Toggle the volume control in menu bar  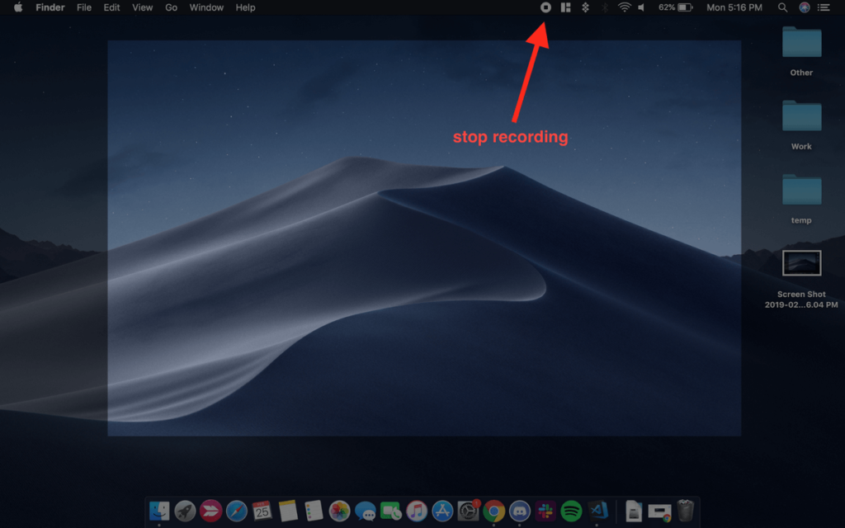coord(641,7)
